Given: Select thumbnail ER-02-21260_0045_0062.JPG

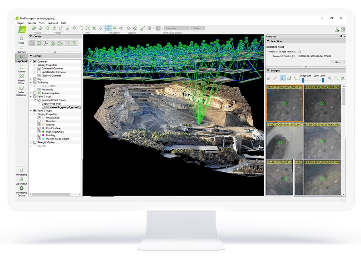Looking at the screenshot, I should pos(285,141).
